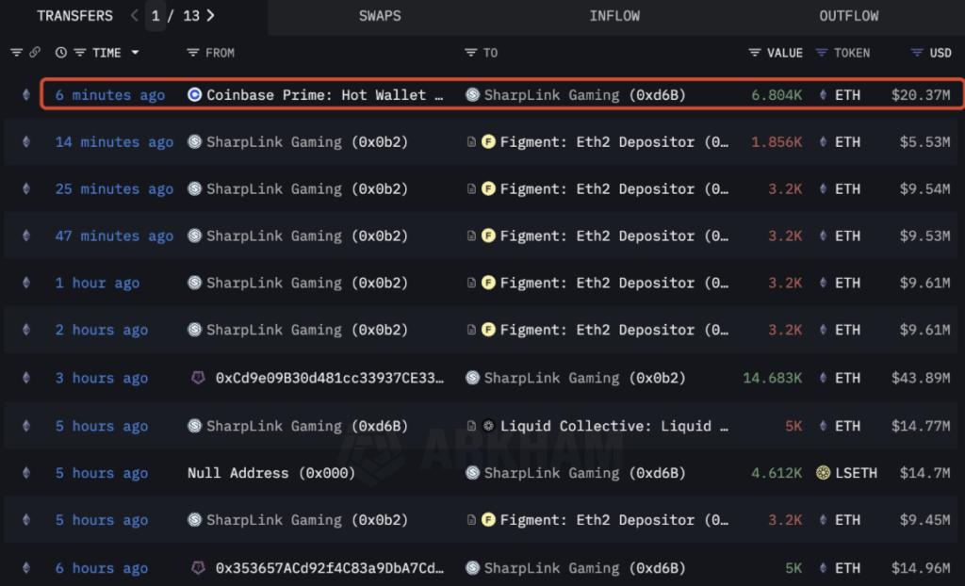Select the $43.89M USD amount

coord(921,378)
